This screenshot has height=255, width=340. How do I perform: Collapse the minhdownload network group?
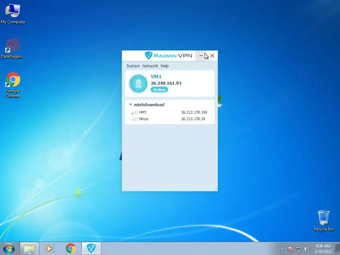pos(130,105)
